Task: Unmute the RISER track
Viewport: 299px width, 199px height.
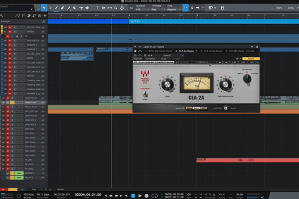Action: (x=10, y=58)
